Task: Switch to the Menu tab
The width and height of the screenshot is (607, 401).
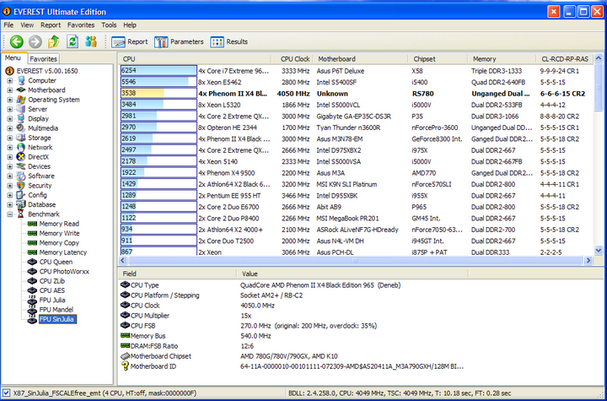Action: [13, 58]
